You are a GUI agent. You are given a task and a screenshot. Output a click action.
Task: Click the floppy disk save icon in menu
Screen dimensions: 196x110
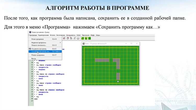click(x=30, y=49)
